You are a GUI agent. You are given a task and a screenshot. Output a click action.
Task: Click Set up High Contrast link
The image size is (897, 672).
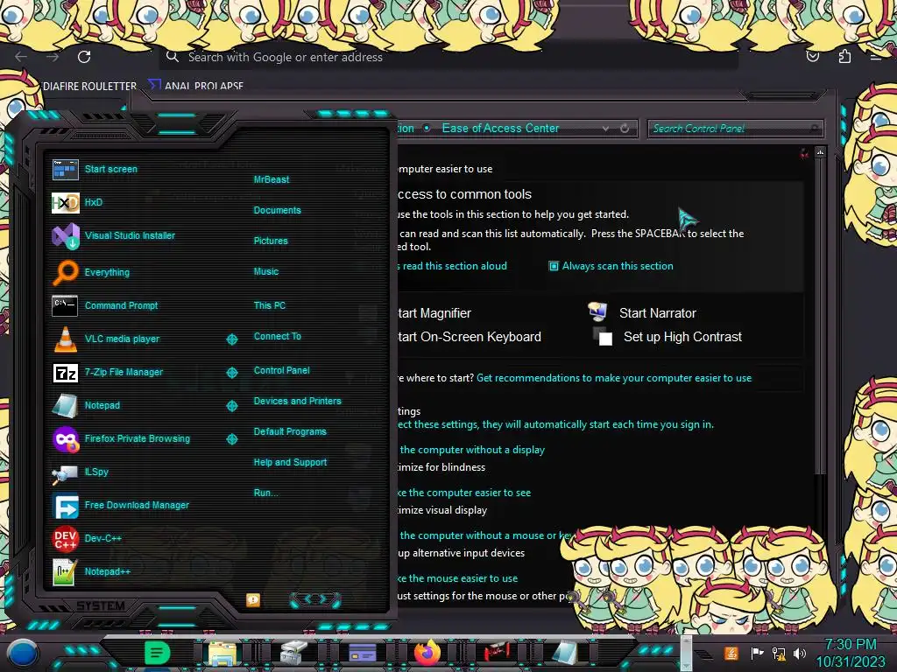[x=682, y=337]
